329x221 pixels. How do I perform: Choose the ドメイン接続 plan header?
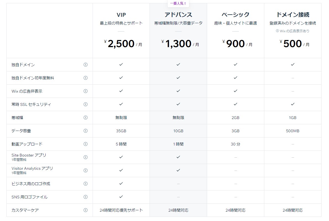(x=293, y=15)
